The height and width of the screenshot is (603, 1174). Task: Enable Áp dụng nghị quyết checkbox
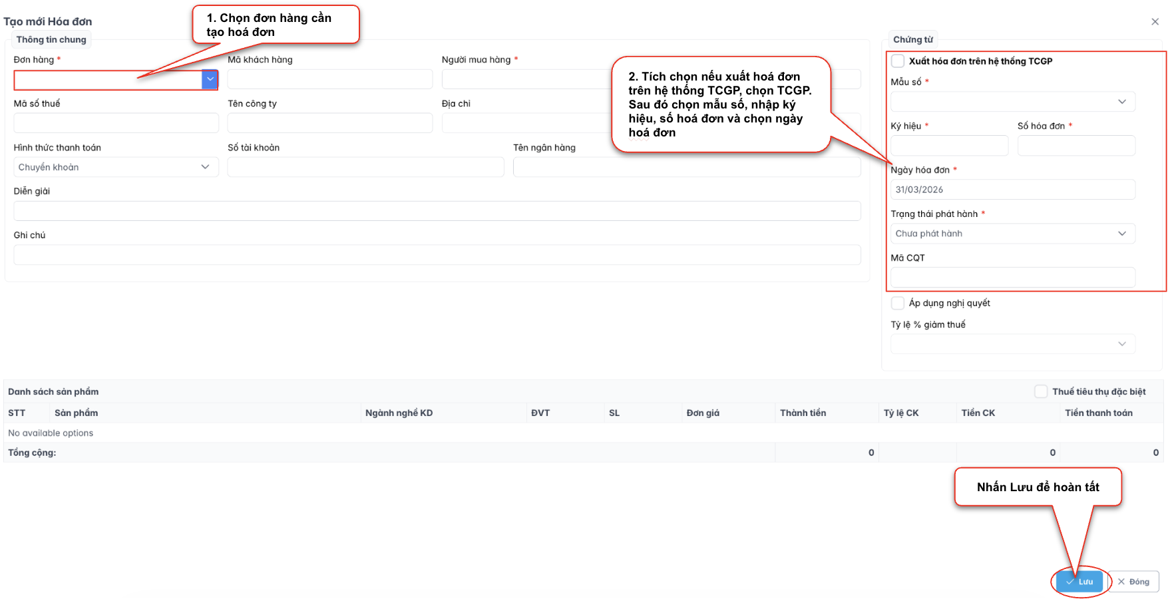898,303
